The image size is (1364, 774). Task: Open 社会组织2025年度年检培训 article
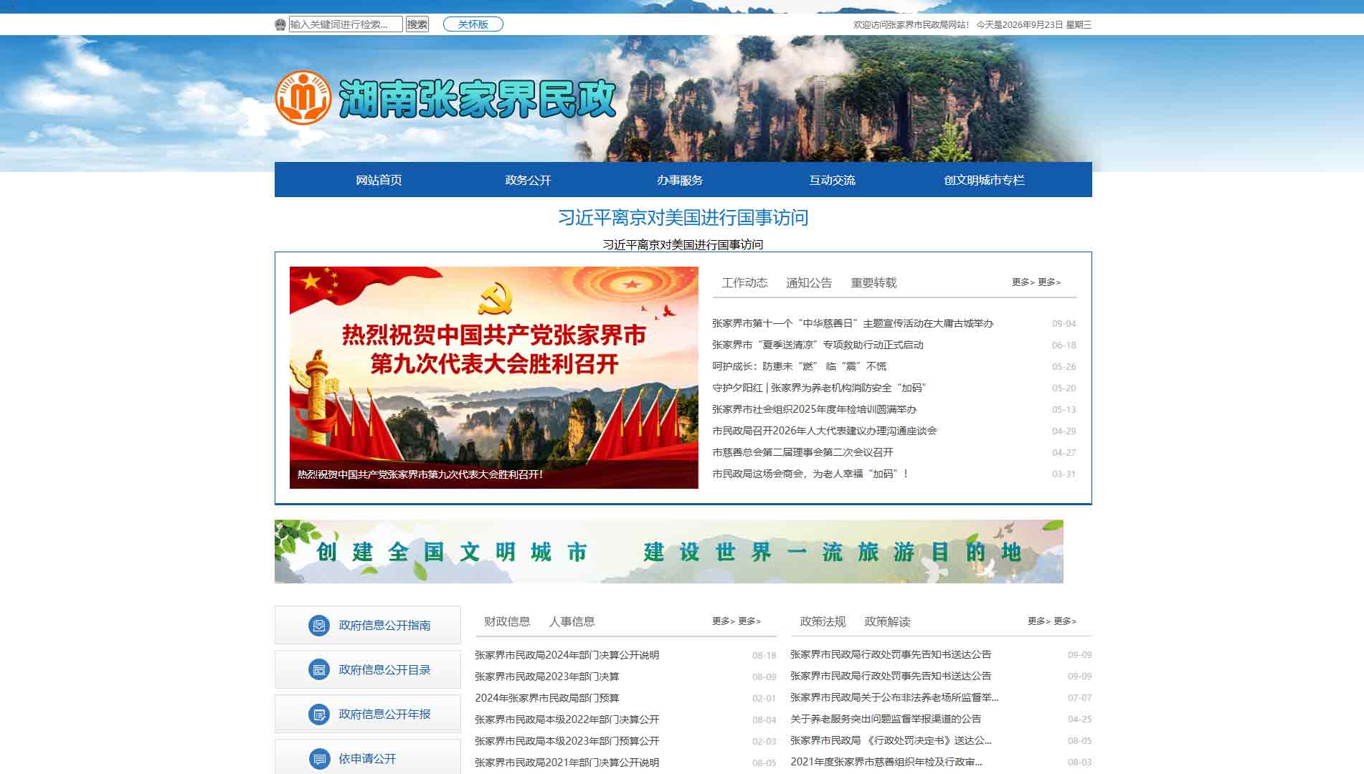(x=814, y=409)
